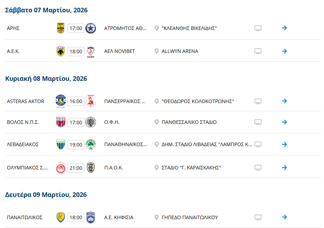Click the ΓΗΠΕΔΟ ΠΑΝΑΙΤΩΛΙΚΟΥ venue text
324x228 pixels.
[190, 217]
